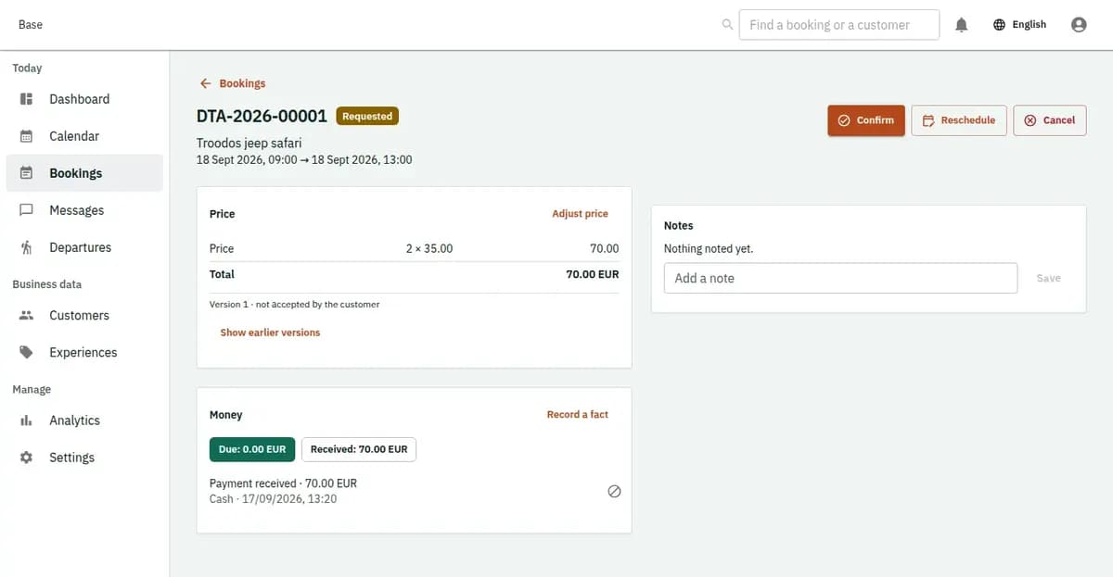Open notifications bell icon
The image size is (1113, 577).
[x=962, y=25]
